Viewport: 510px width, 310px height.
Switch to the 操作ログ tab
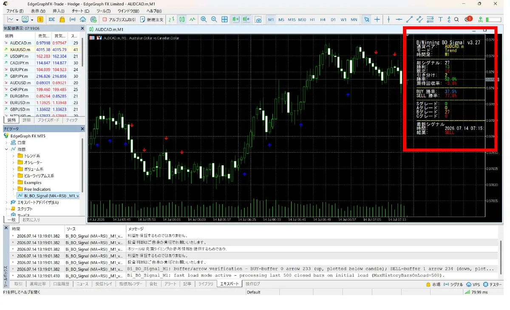(x=252, y=284)
